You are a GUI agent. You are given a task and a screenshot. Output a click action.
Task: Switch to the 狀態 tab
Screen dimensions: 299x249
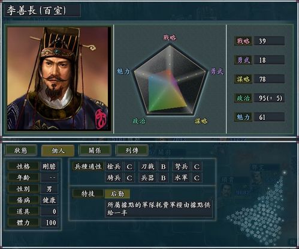click(21, 151)
